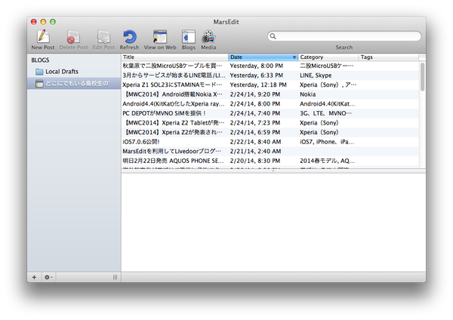453x320 pixels.
Task: Click date cell 2/22/14, 8:40 AM
Action: 255,142
